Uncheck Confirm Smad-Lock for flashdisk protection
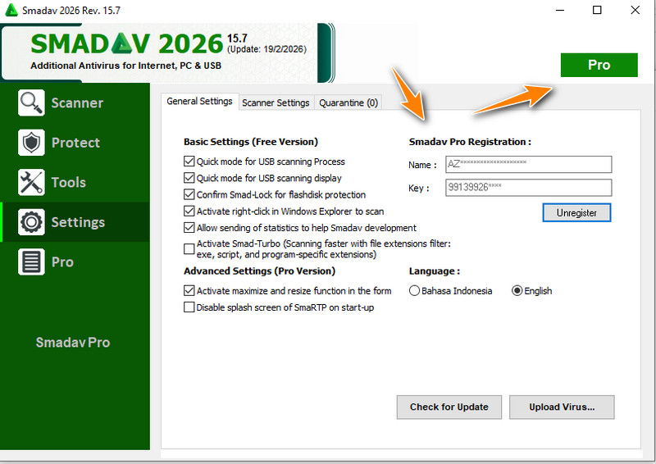This screenshot has width=656, height=464. tap(189, 194)
